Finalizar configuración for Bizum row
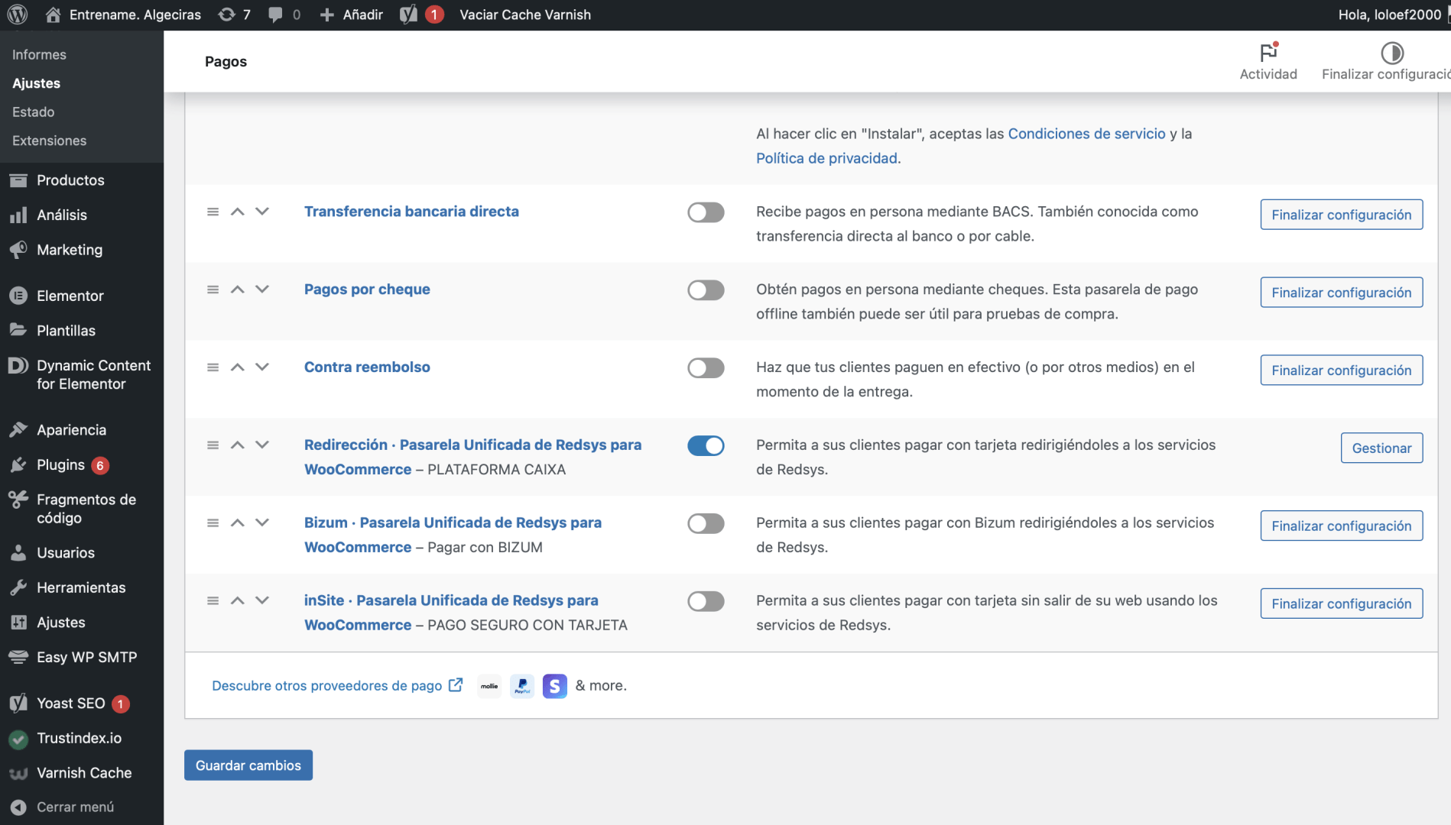 [x=1341, y=526]
